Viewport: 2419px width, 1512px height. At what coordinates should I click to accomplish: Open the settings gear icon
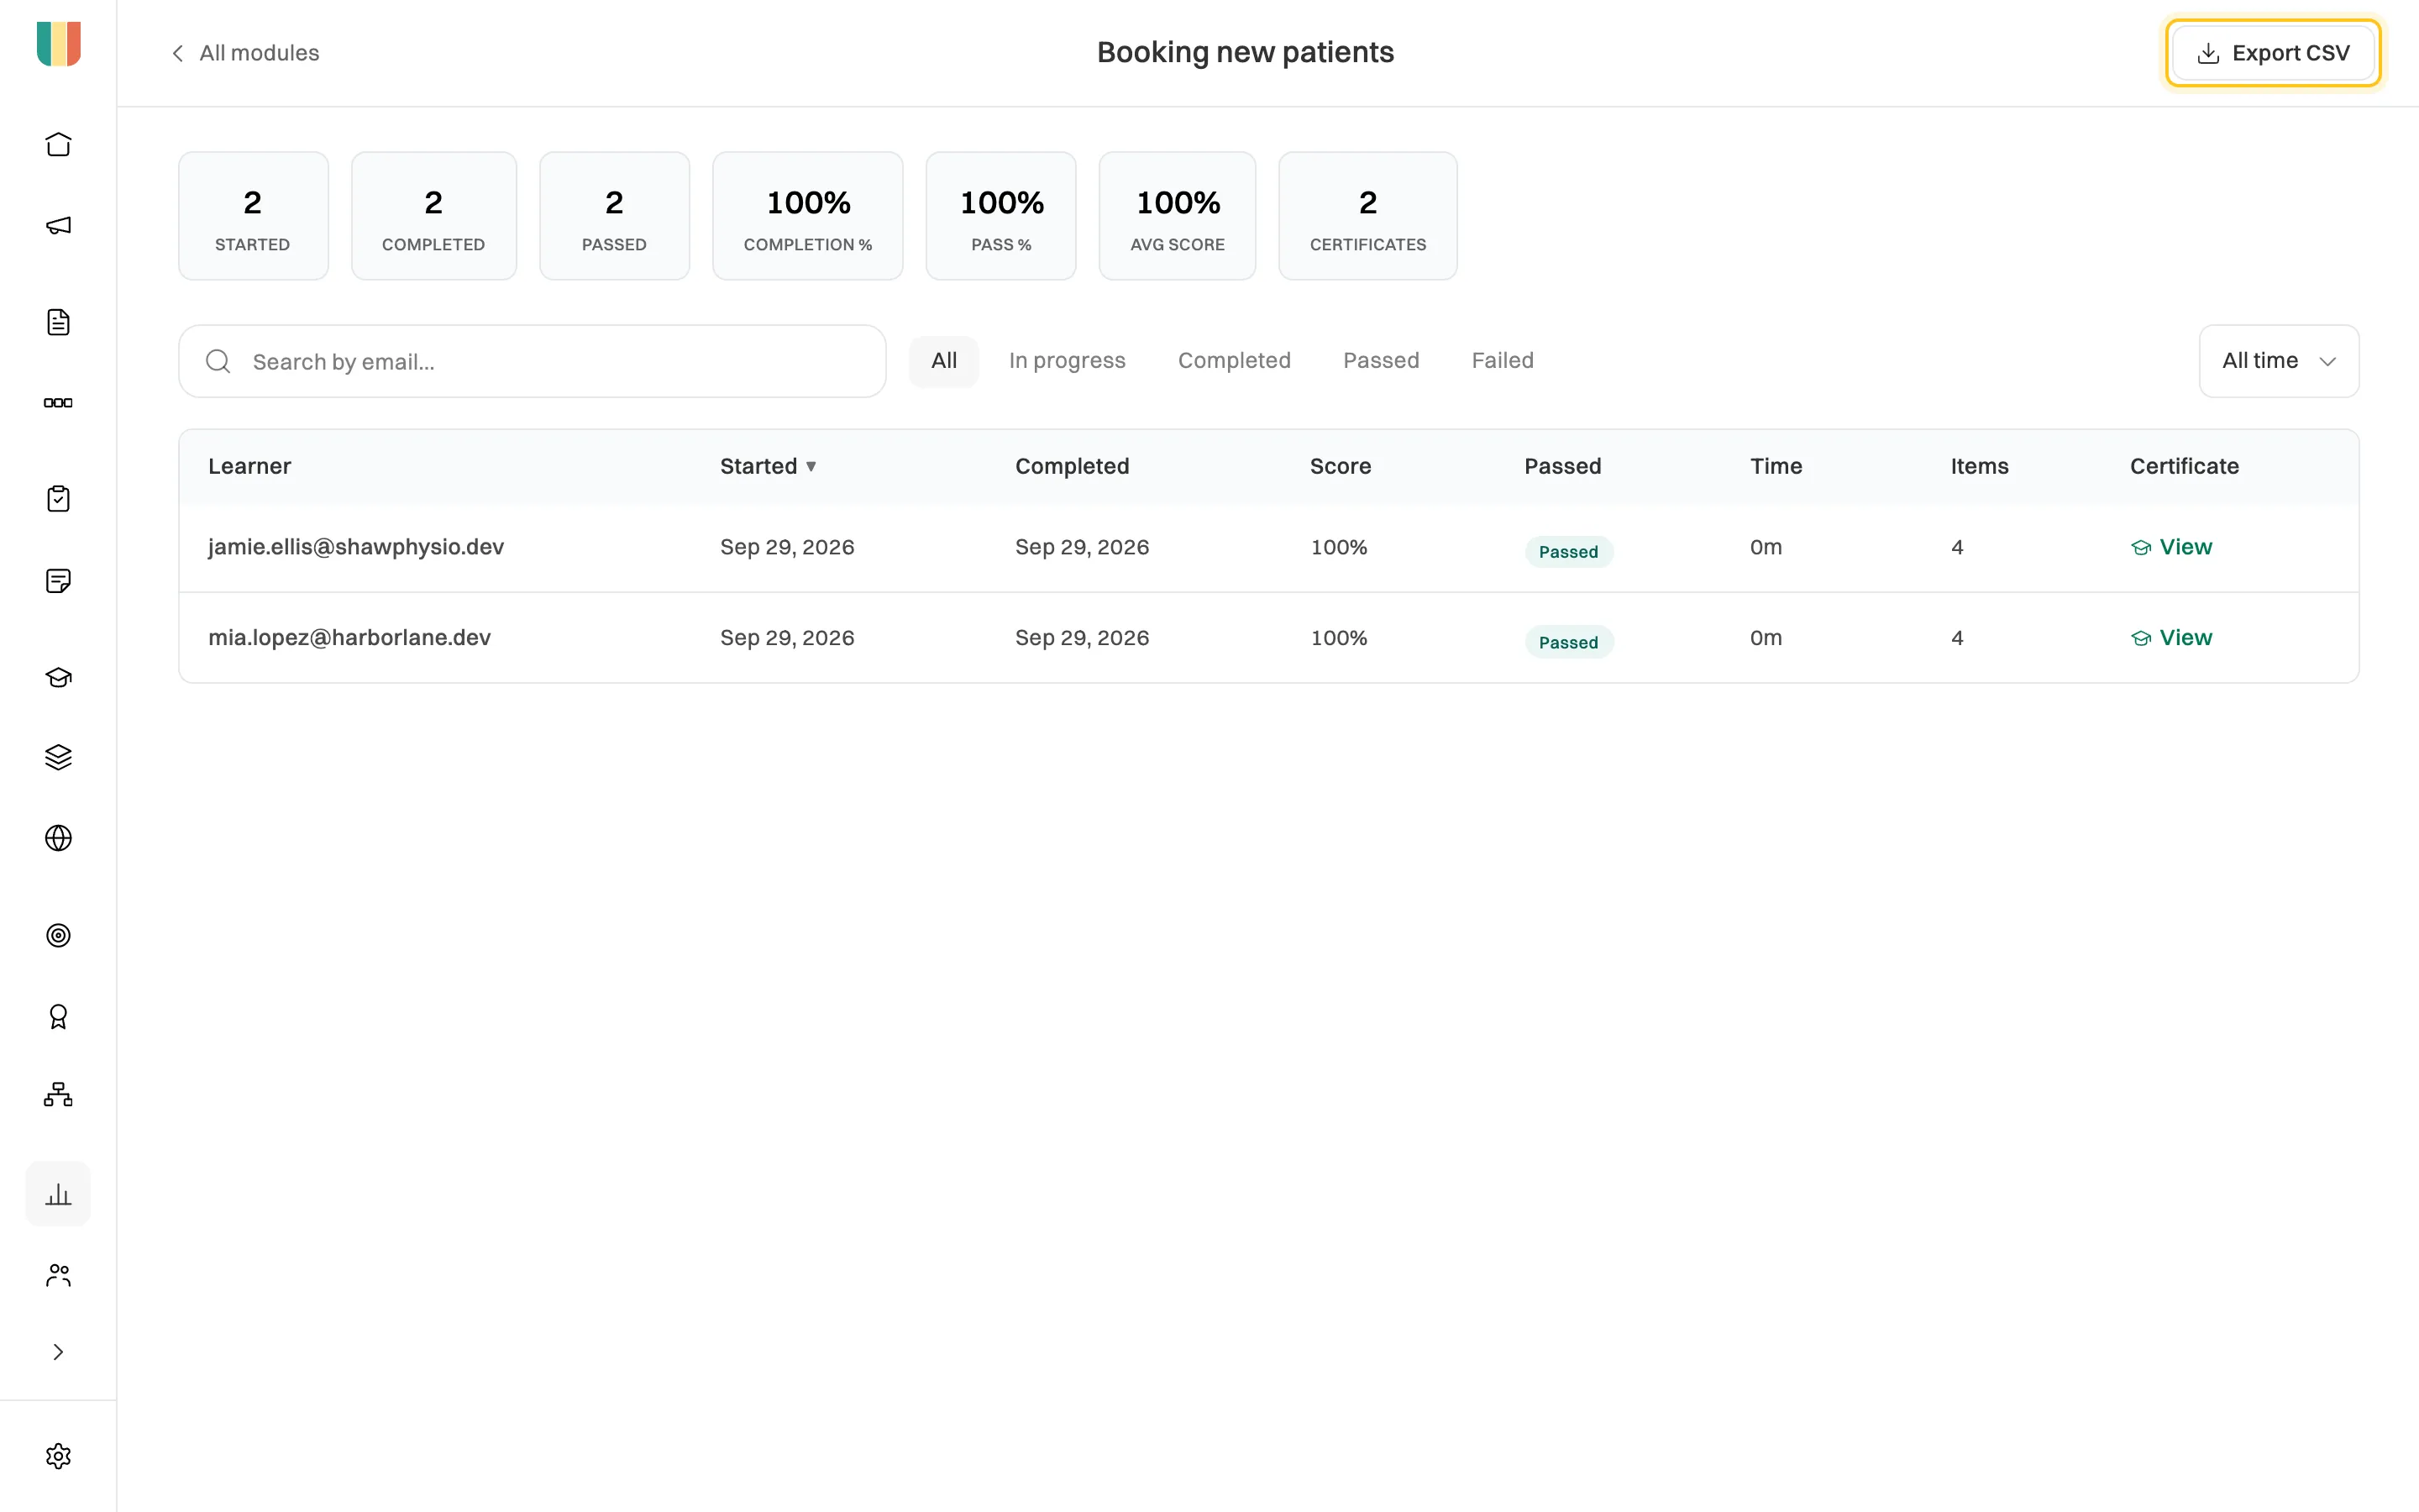58,1456
